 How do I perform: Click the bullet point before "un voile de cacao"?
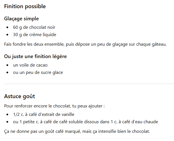7,65
